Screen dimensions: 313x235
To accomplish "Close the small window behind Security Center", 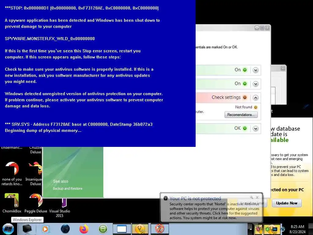I will (x=283, y=68).
